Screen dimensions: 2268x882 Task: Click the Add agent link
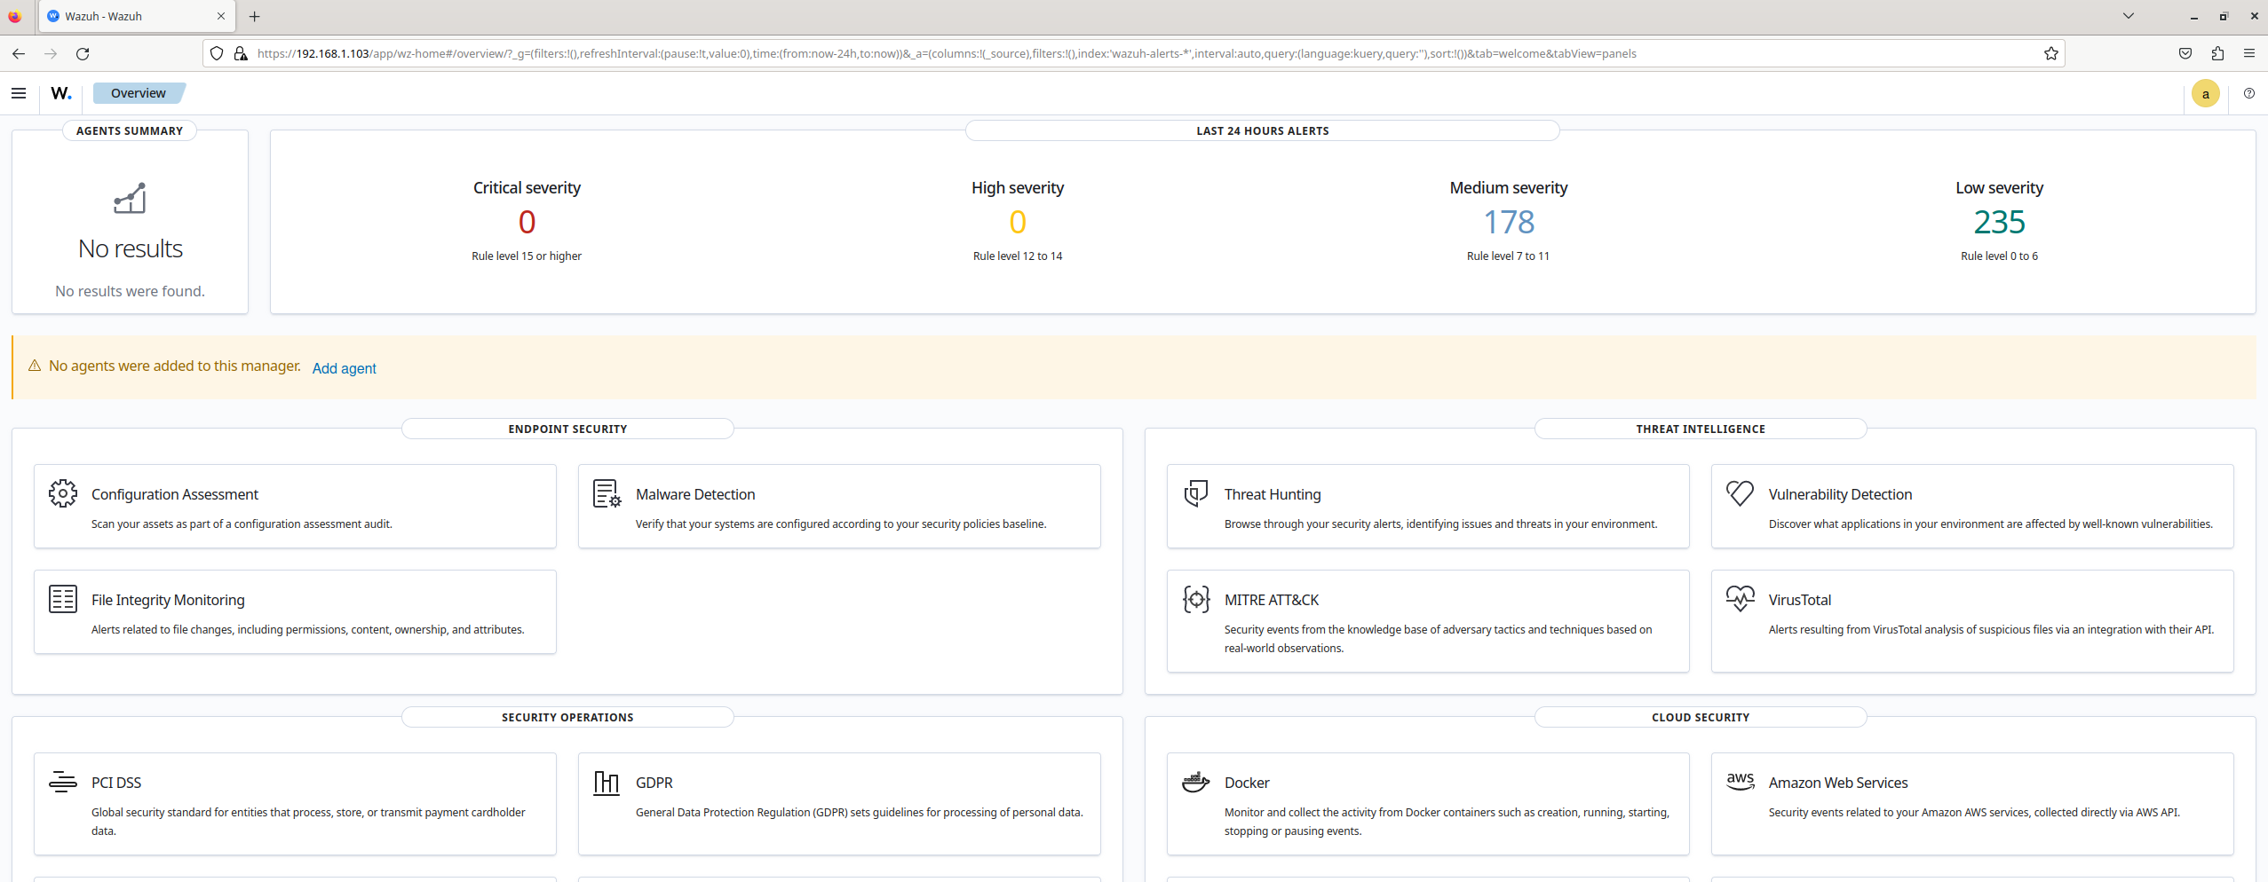[344, 368]
